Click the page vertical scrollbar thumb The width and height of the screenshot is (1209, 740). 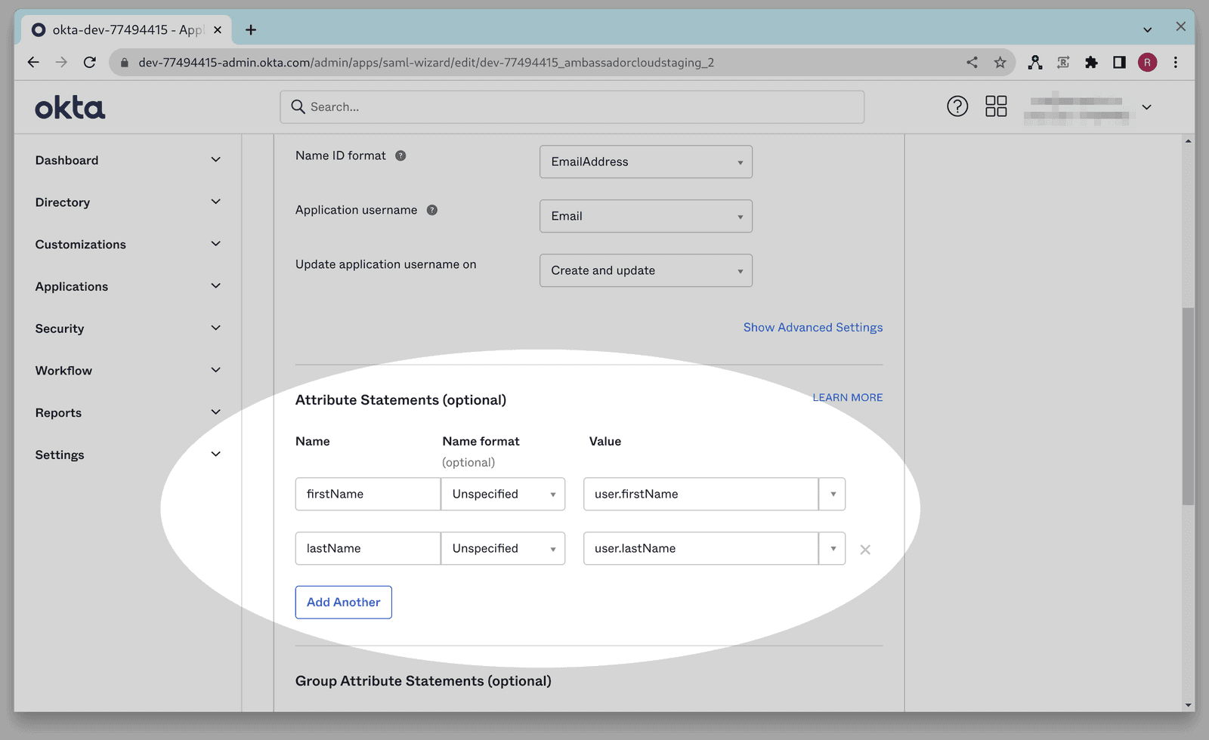1188,406
